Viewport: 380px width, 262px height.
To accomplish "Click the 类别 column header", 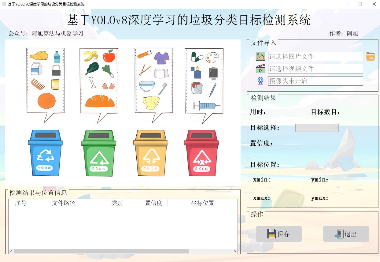I will click(117, 203).
